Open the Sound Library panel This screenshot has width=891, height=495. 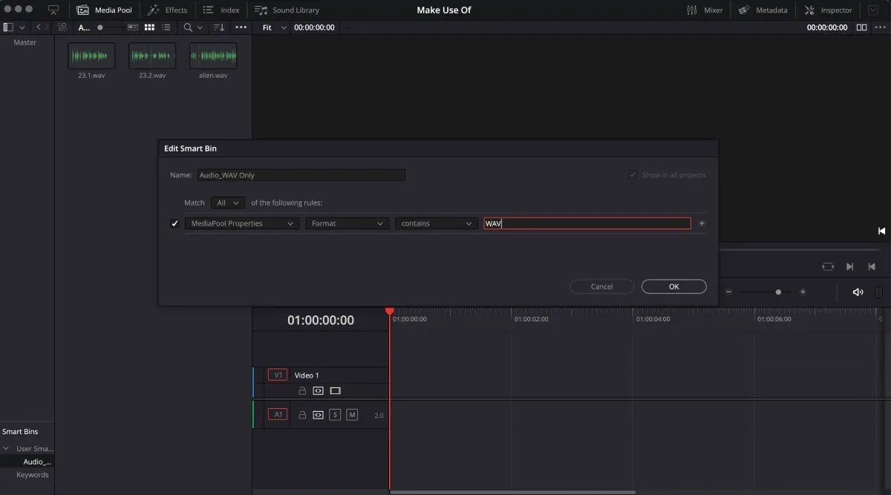coord(287,10)
